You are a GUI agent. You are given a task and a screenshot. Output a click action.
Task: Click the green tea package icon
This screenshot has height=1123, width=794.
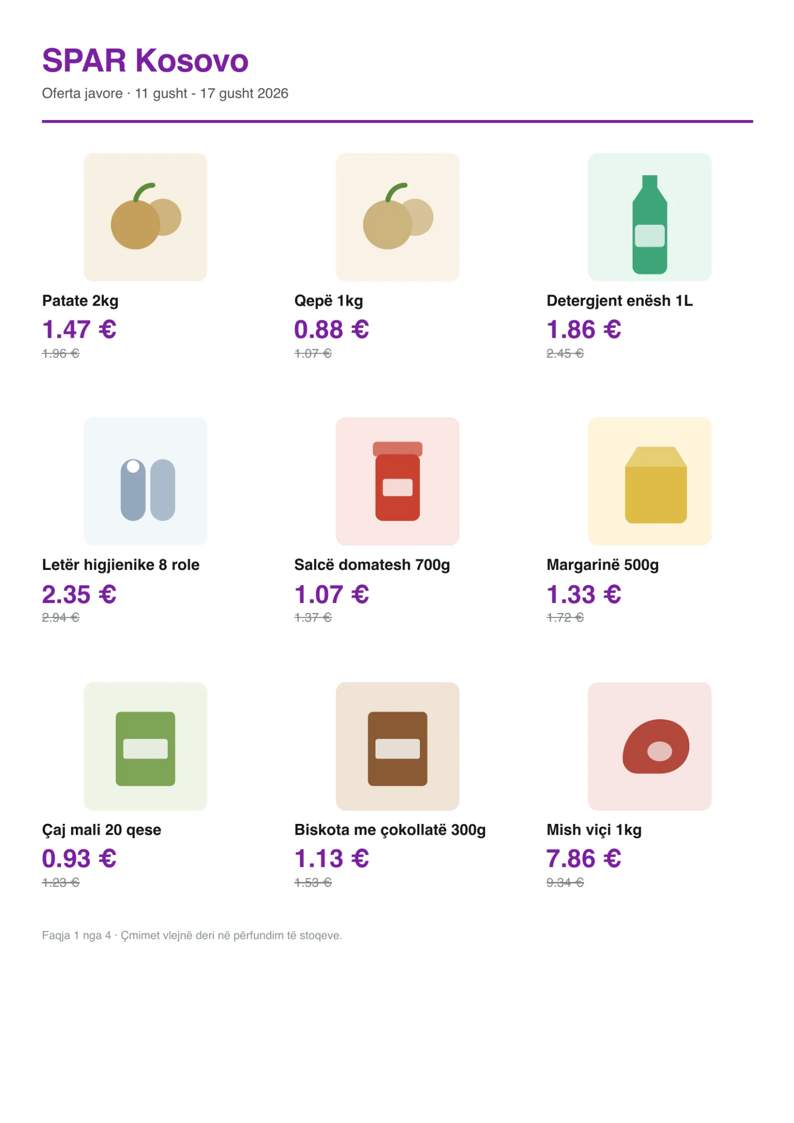point(145,746)
